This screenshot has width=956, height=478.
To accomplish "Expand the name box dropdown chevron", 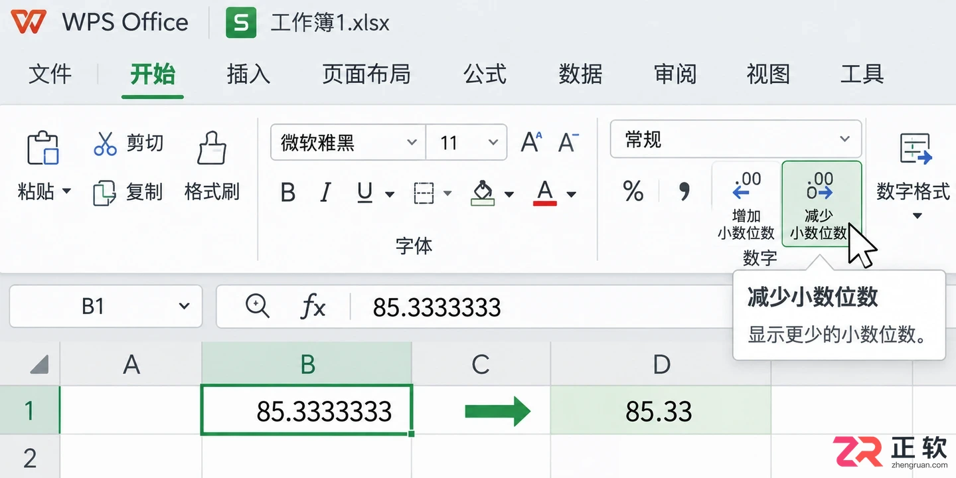I will pos(185,307).
